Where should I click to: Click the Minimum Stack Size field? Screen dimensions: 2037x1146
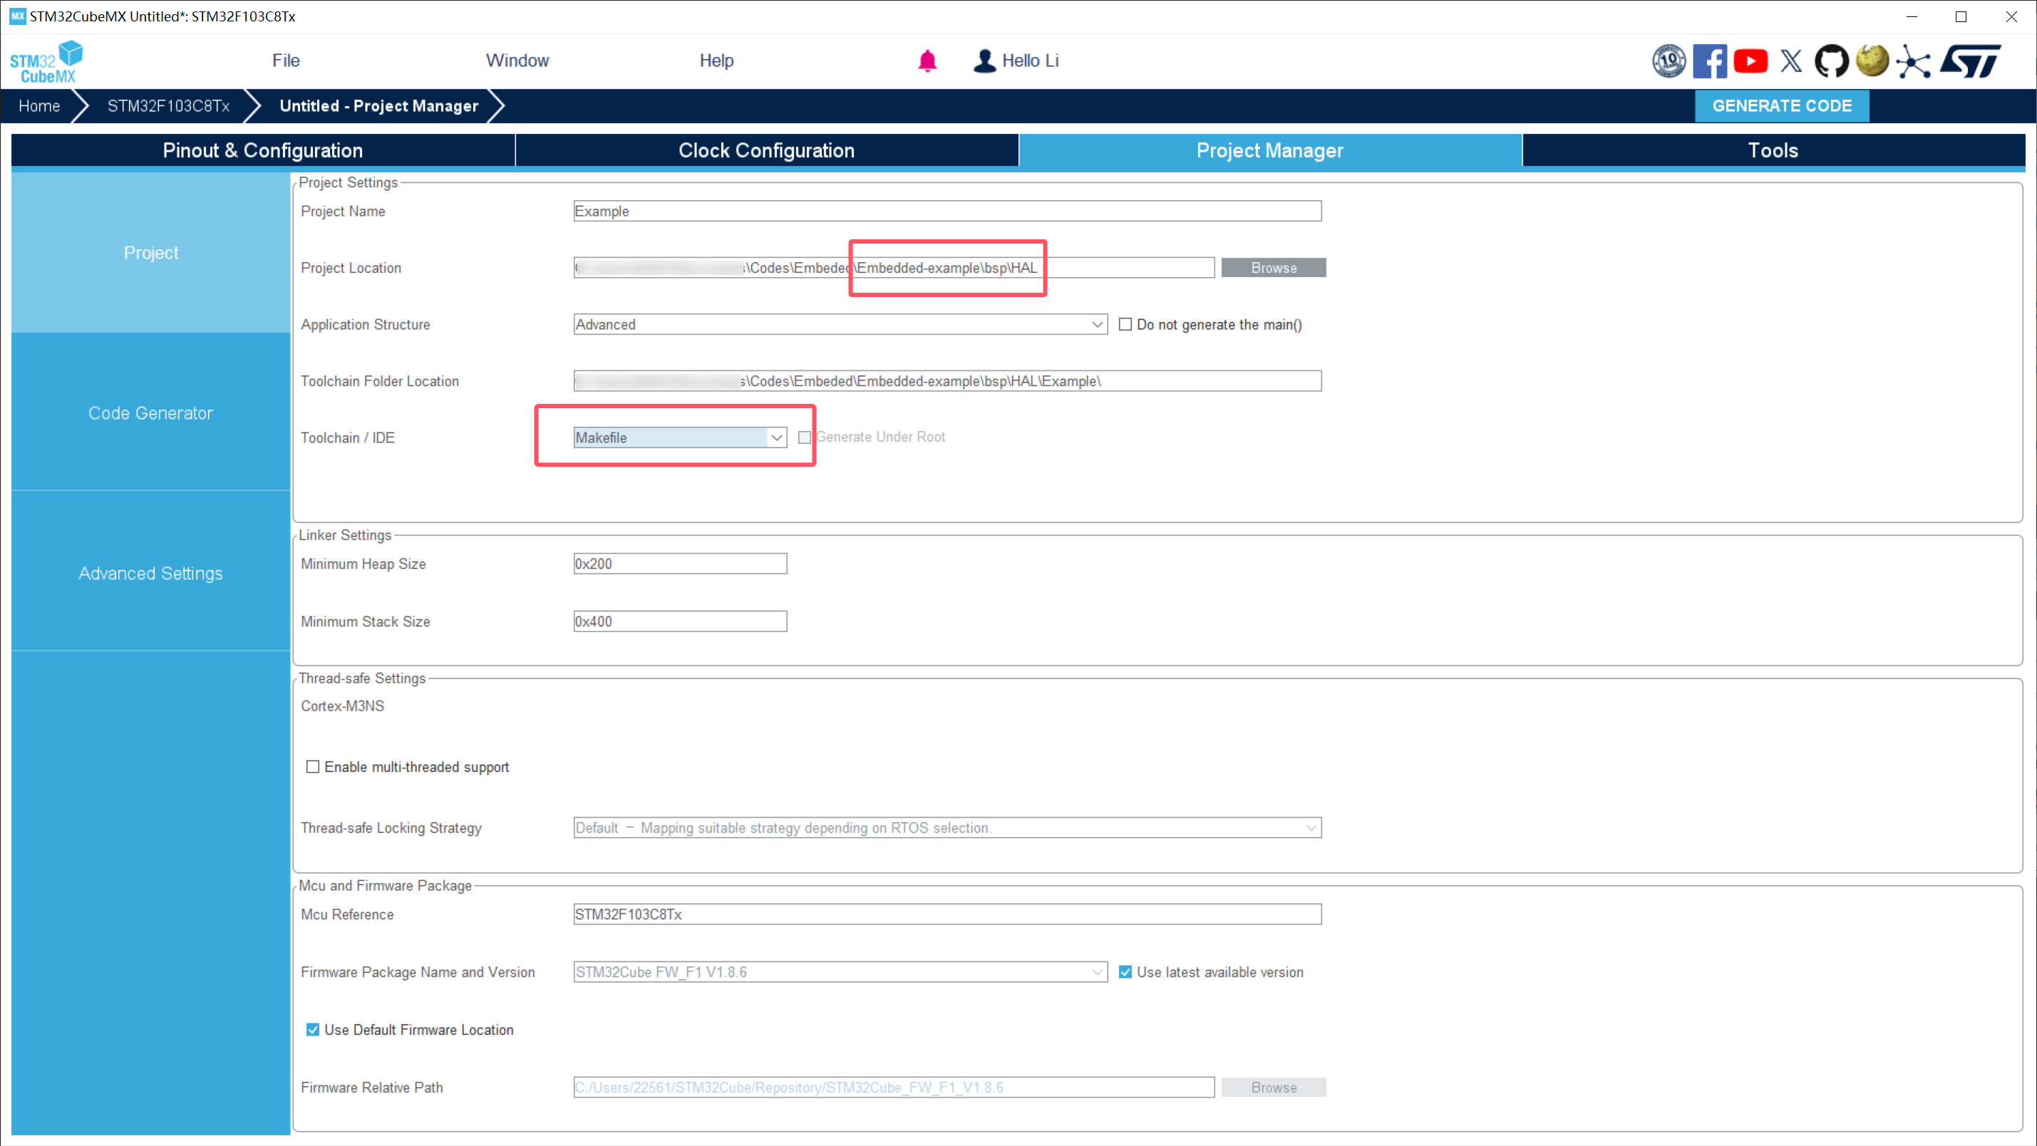click(x=680, y=621)
